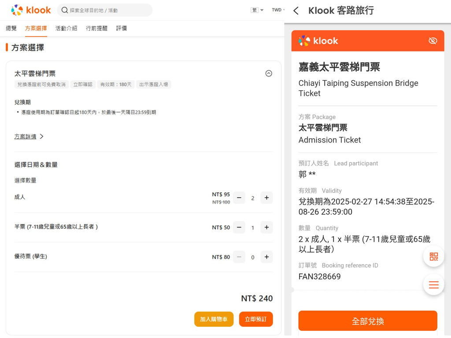
Task: Click the 加入購物車 button
Action: point(214,319)
